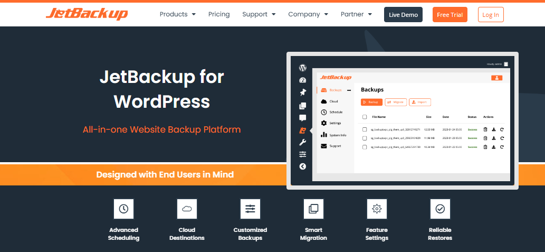Viewport: 545px width, 252px height.
Task: Expand the Support dropdown in the top navigation
Action: pos(259,14)
